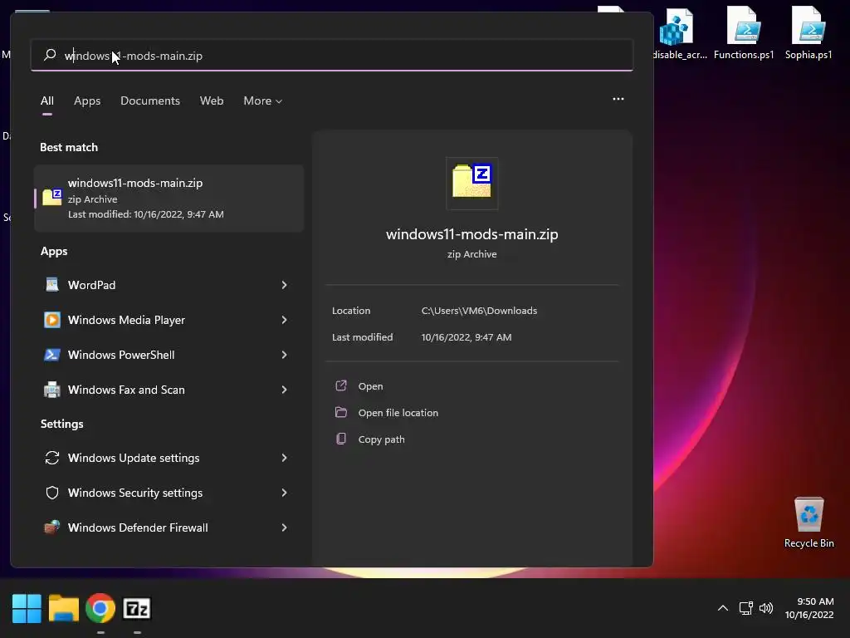Open the Windows Start button
This screenshot has height=638, width=850.
[27, 609]
